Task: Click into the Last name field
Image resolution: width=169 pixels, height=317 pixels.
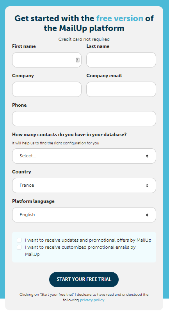Action: click(121, 60)
